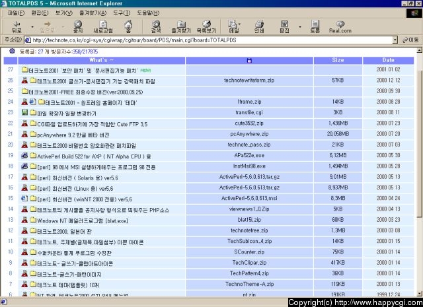Open the 보기(V) menu
423x307 pixels.
(63, 13)
